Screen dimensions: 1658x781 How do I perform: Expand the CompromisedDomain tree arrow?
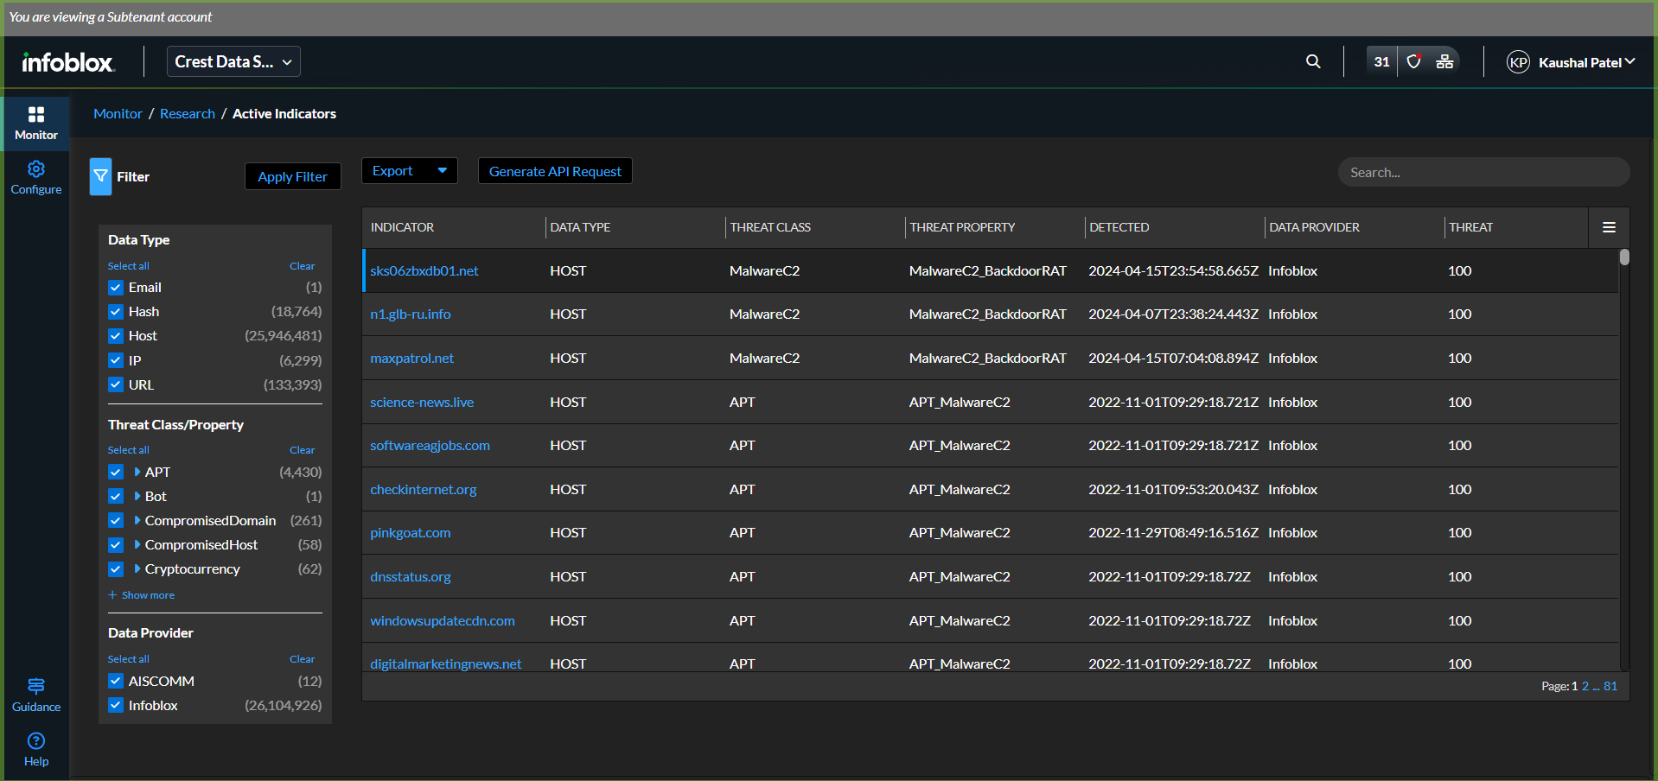137,520
